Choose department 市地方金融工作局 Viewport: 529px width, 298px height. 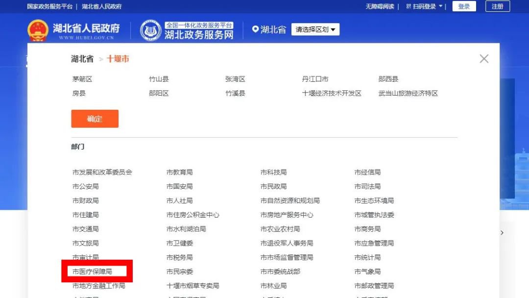click(x=98, y=286)
